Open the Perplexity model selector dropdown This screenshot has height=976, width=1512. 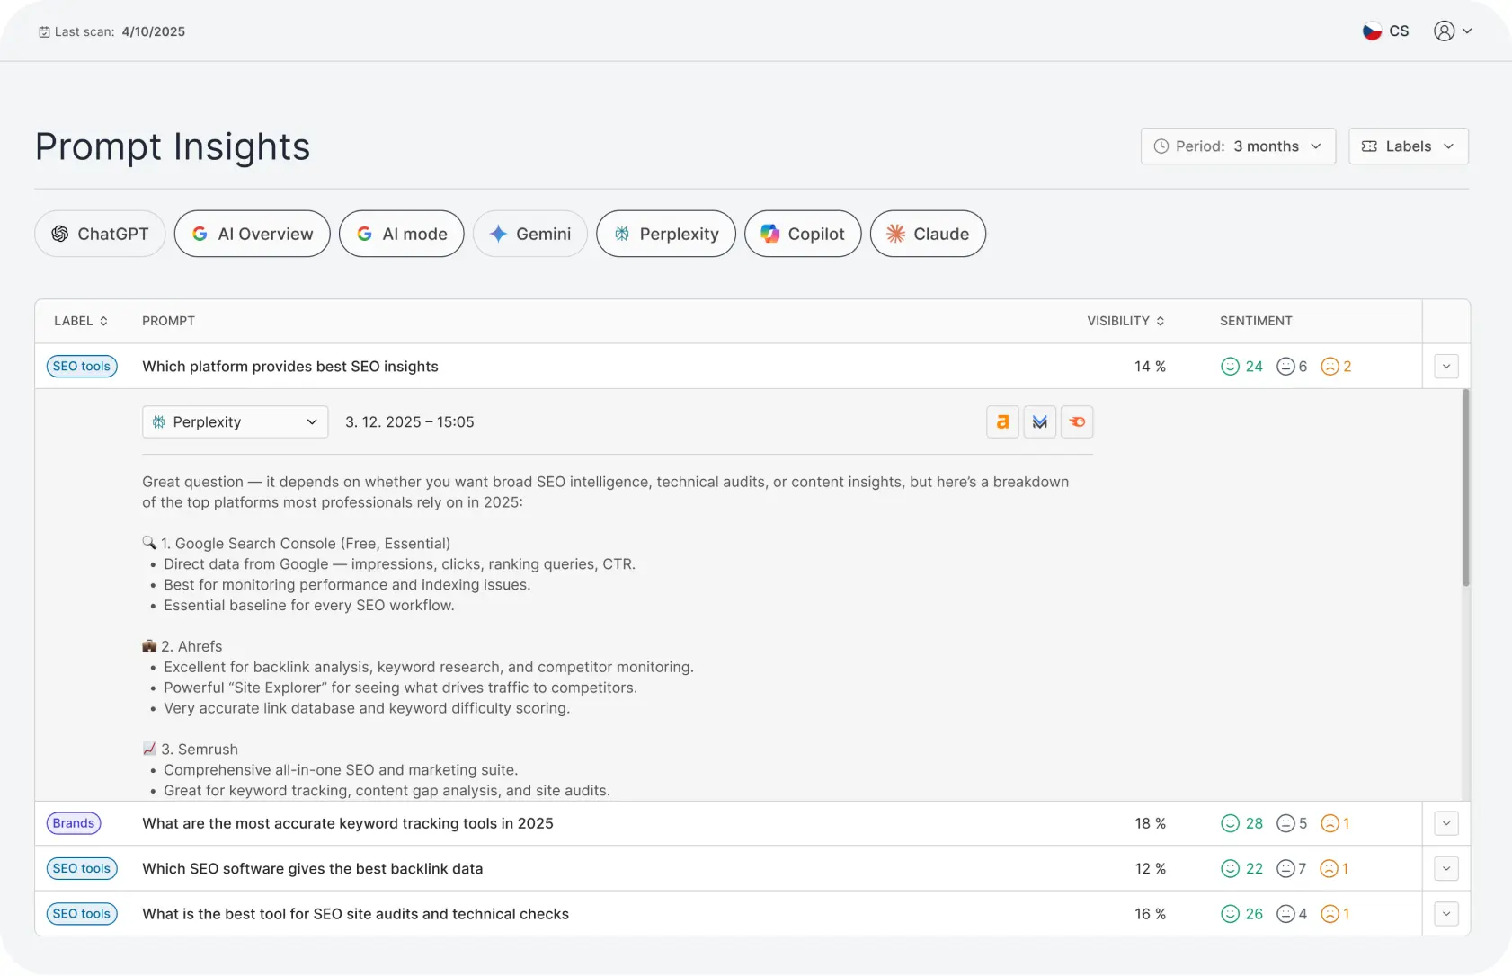click(x=235, y=422)
